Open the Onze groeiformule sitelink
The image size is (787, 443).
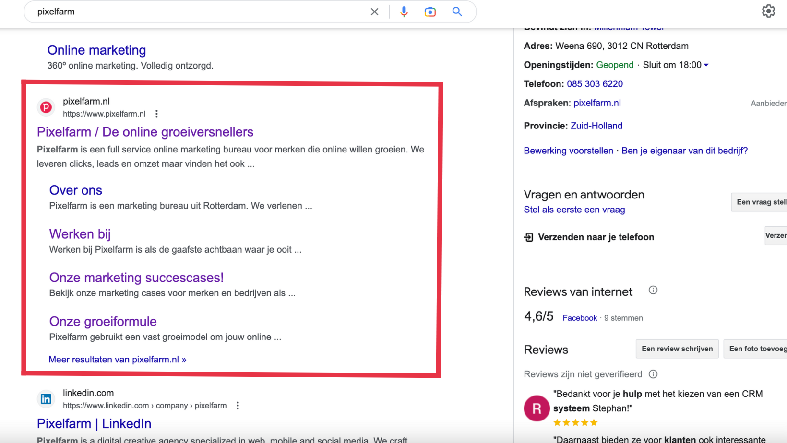pyautogui.click(x=103, y=321)
